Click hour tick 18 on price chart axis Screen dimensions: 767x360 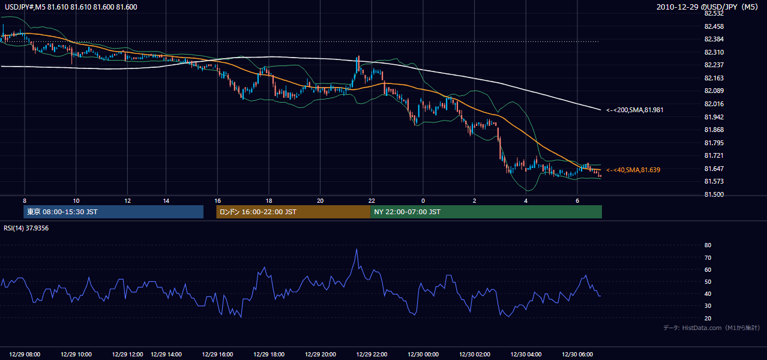pos(269,200)
